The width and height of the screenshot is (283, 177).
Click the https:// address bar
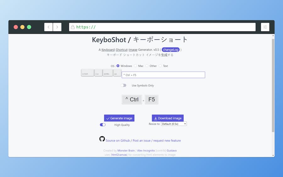[x=162, y=27]
